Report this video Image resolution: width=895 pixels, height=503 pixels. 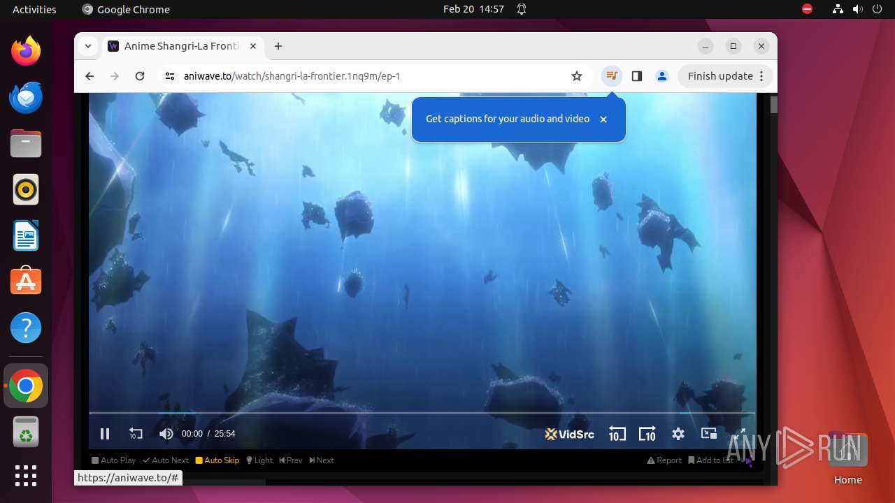(664, 460)
